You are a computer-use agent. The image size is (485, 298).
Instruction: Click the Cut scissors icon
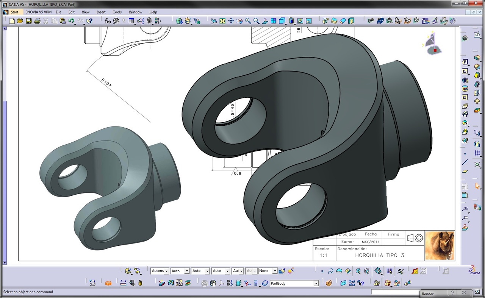click(x=45, y=21)
